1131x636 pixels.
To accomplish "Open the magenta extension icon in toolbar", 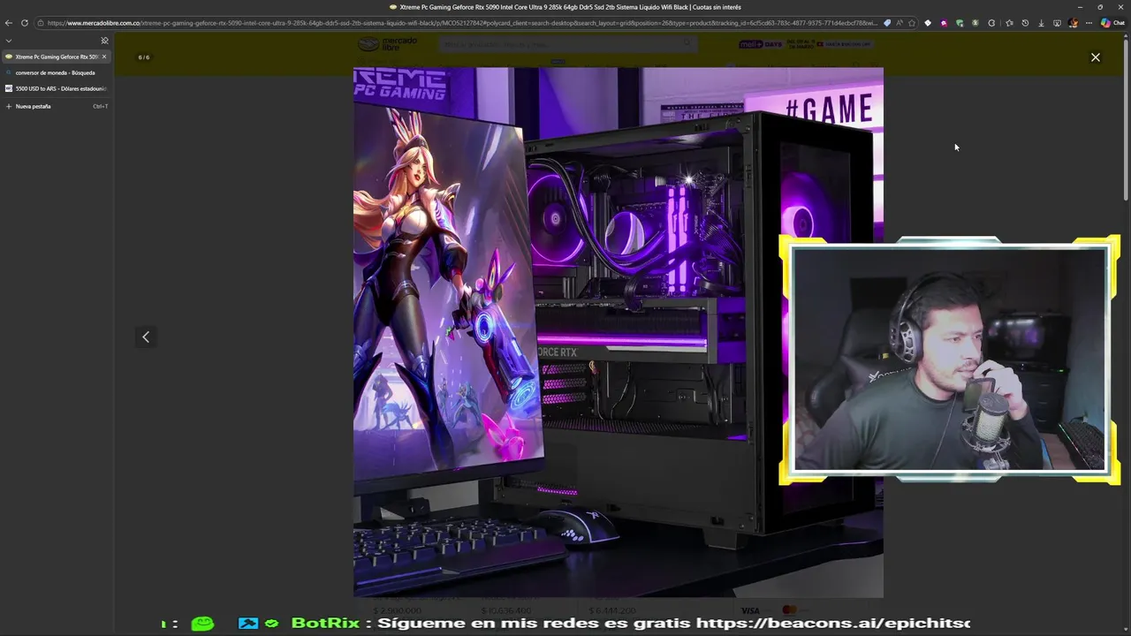I will coord(944,23).
